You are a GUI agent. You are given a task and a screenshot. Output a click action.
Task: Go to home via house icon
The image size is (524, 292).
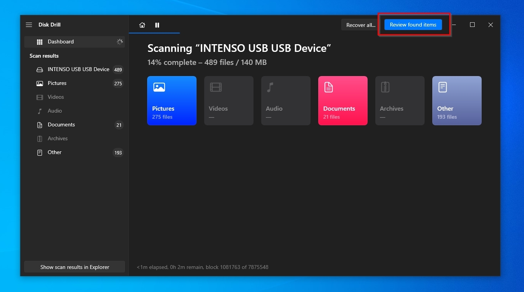142,25
